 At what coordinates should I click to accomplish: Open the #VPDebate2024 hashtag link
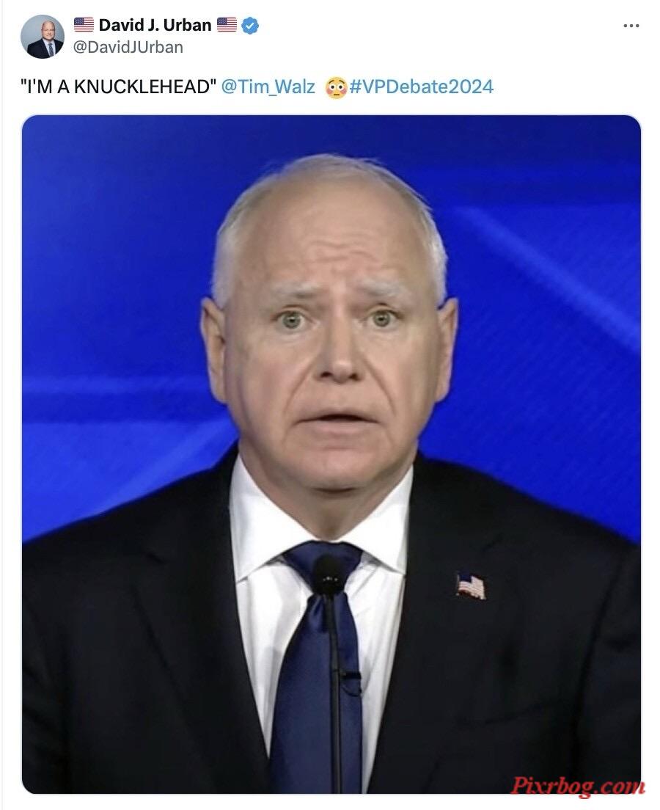pyautogui.click(x=422, y=87)
